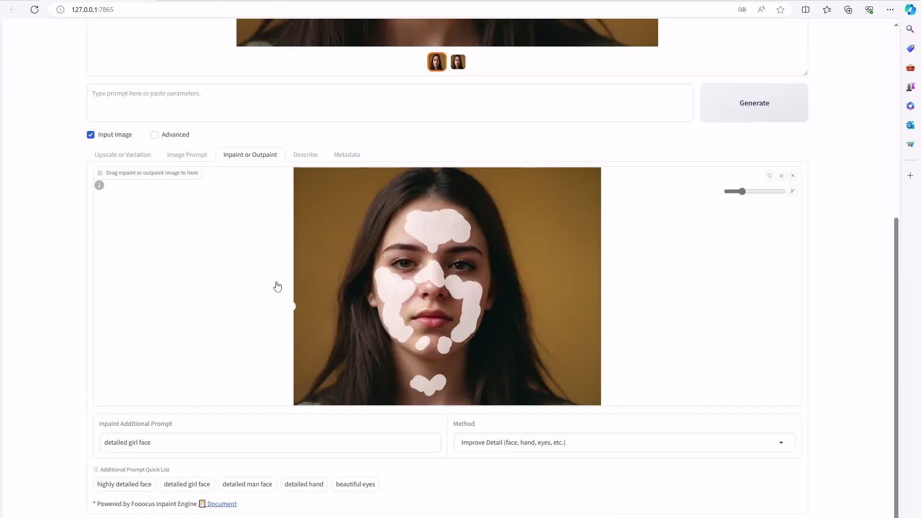The image size is (921, 518).
Task: Undo the last mask brush stroke
Action: [769, 176]
